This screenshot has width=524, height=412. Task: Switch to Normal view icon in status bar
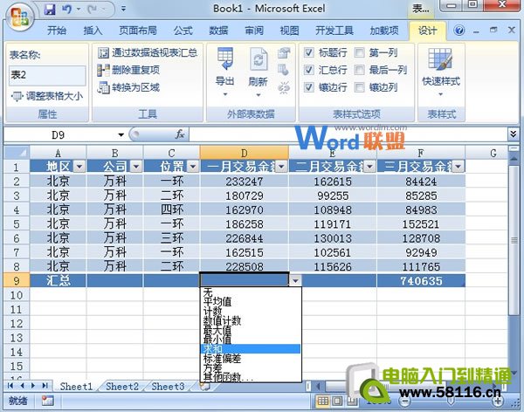(x=323, y=401)
